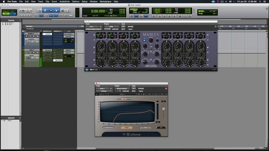Select the Grabber tool
This screenshot has height=151, width=269.
click(57, 10)
